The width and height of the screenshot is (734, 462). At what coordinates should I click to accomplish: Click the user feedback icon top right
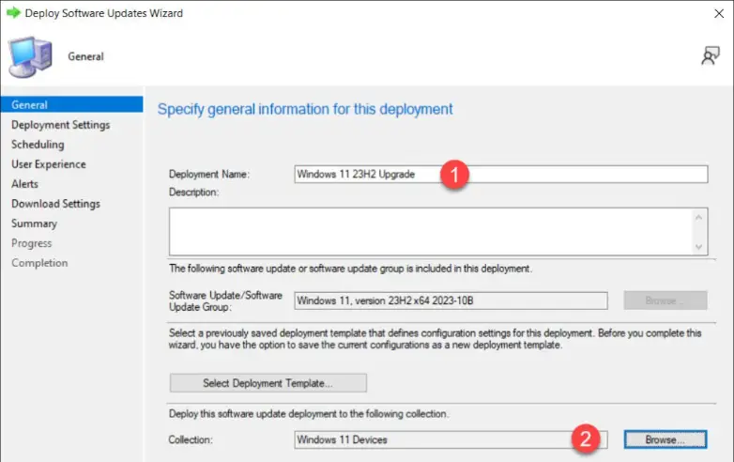point(710,56)
